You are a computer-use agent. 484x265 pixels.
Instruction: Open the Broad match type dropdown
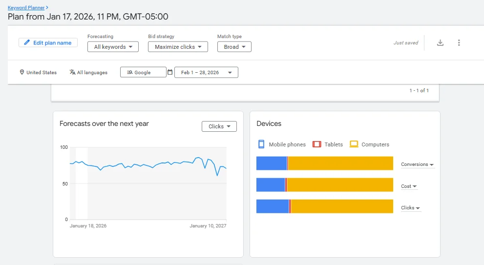coord(234,47)
